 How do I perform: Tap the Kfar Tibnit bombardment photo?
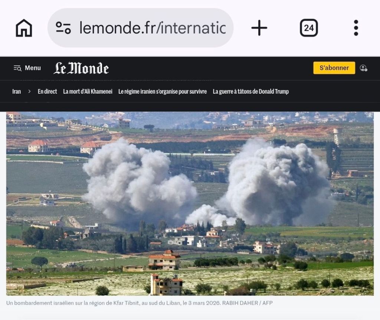click(x=190, y=203)
